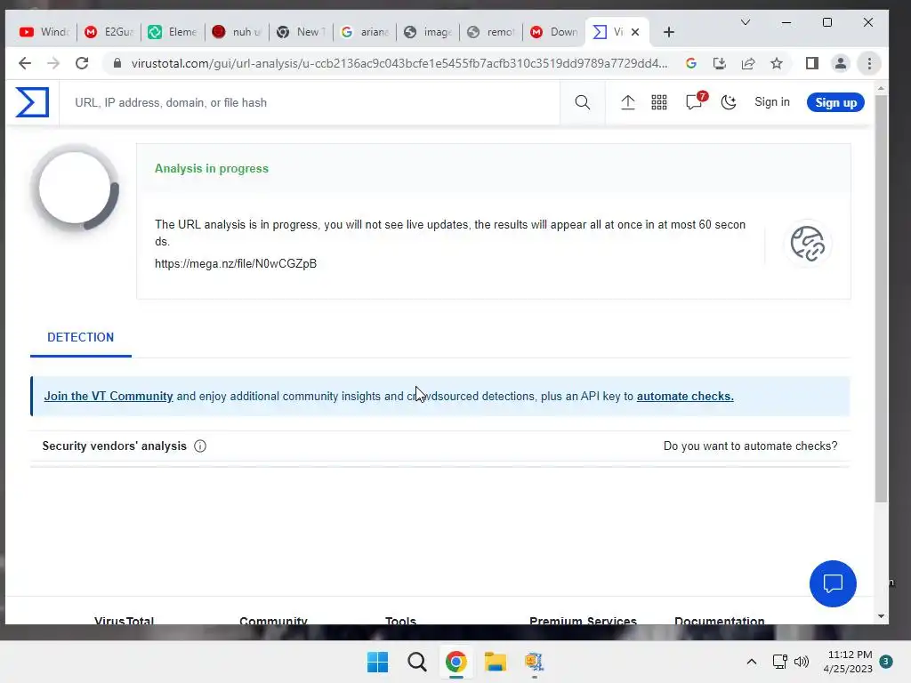Open the clock showing 11:12 PM
The image size is (911, 683).
848,662
